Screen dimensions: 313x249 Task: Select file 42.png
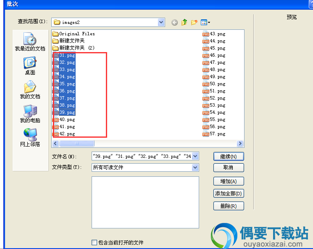(x=64, y=134)
